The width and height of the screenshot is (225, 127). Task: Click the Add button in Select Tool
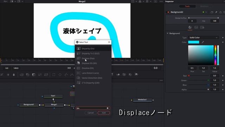point(104,113)
